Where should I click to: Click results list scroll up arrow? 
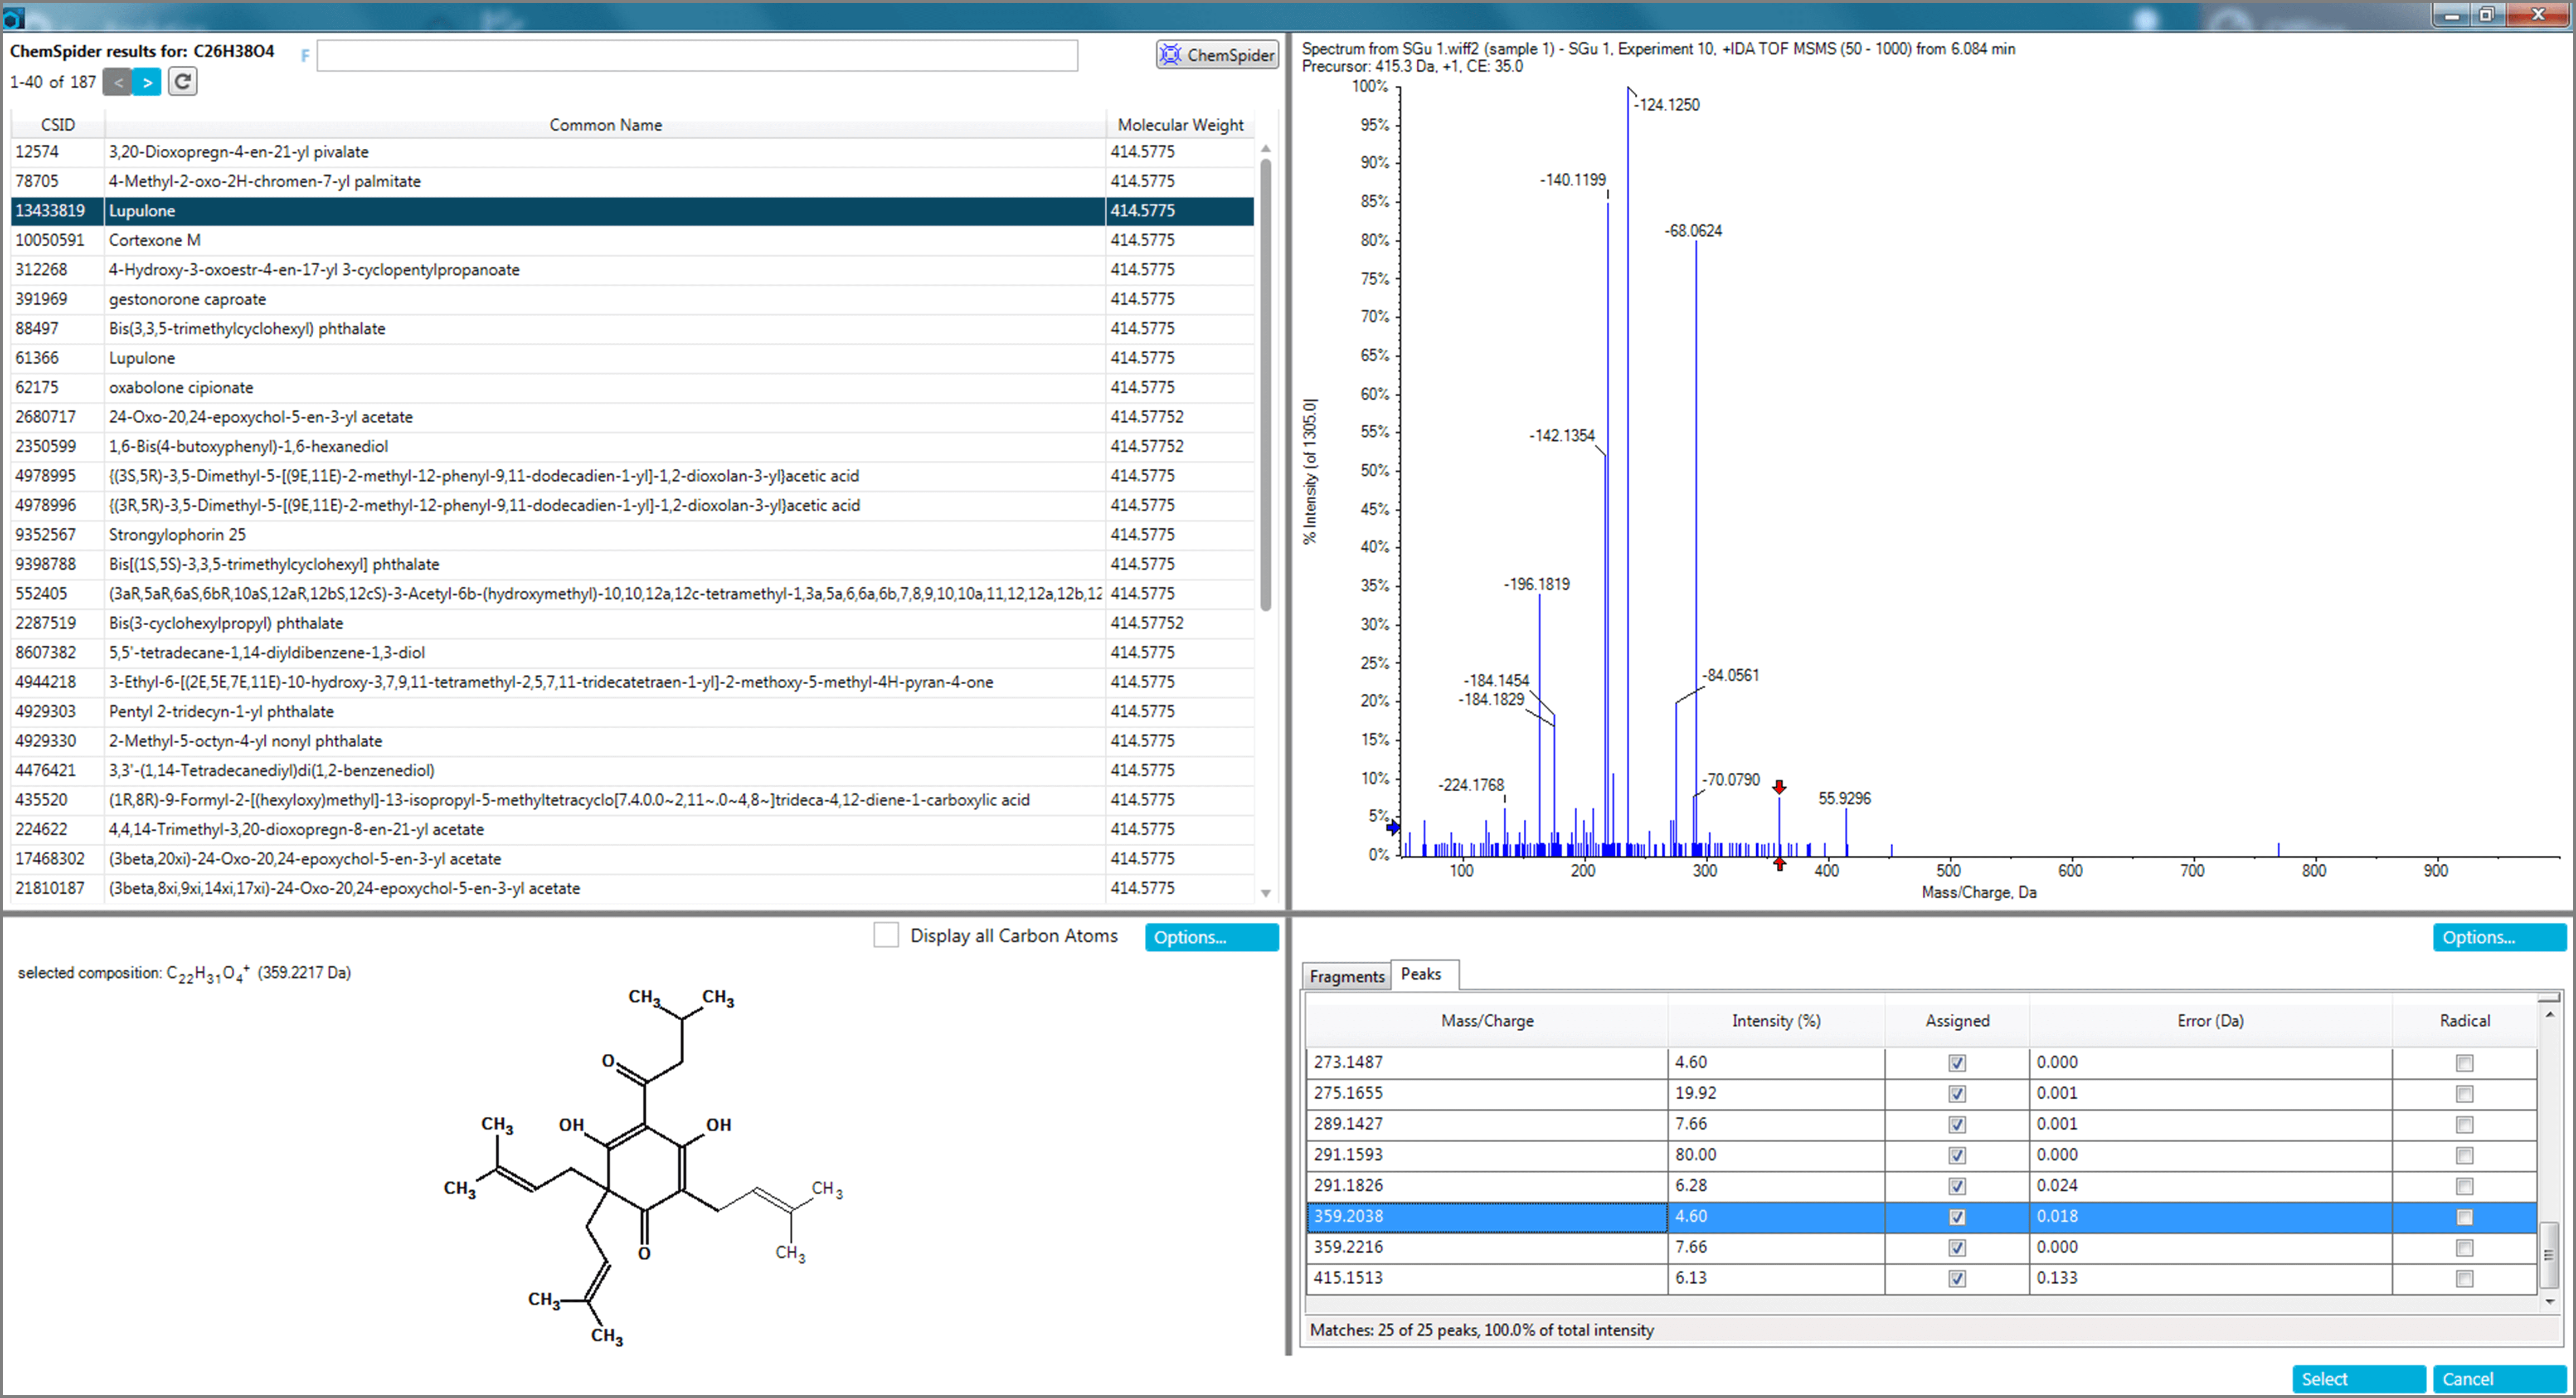(1266, 149)
